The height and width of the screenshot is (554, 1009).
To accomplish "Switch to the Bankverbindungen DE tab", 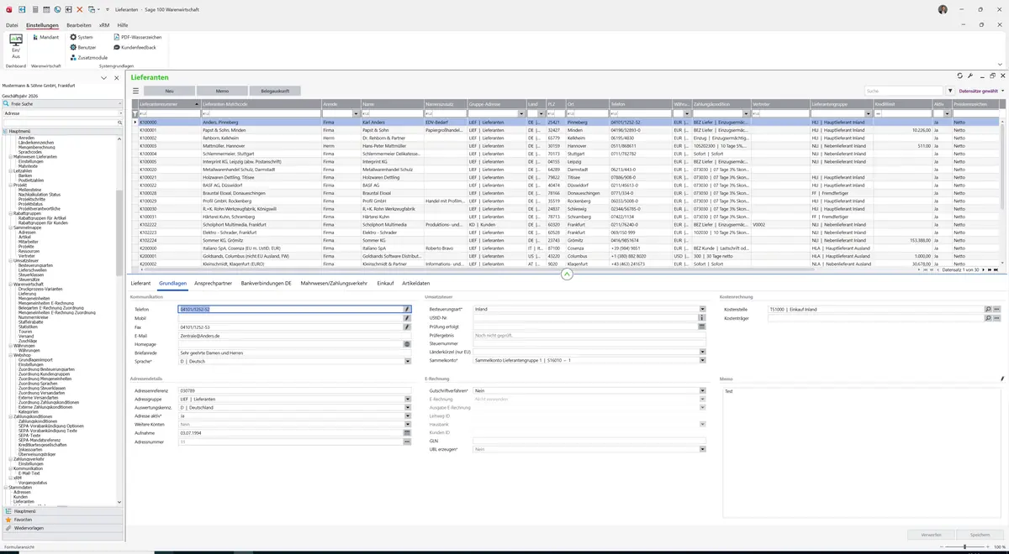I will point(266,284).
